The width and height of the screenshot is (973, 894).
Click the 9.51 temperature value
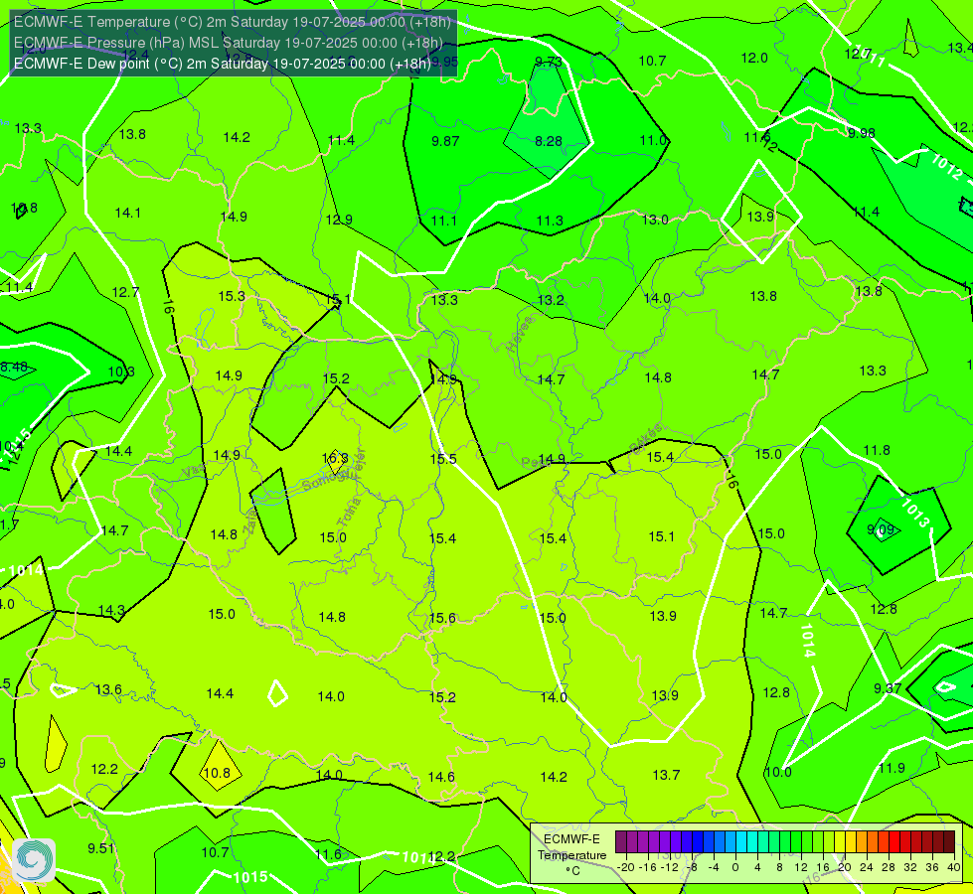101,848
